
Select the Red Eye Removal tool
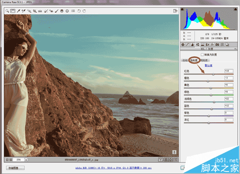(51, 11)
